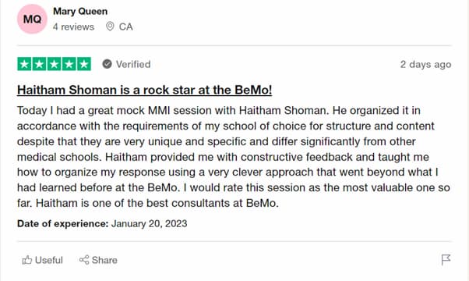Flag this review with the flag icon
This screenshot has width=469, height=281.
click(446, 260)
